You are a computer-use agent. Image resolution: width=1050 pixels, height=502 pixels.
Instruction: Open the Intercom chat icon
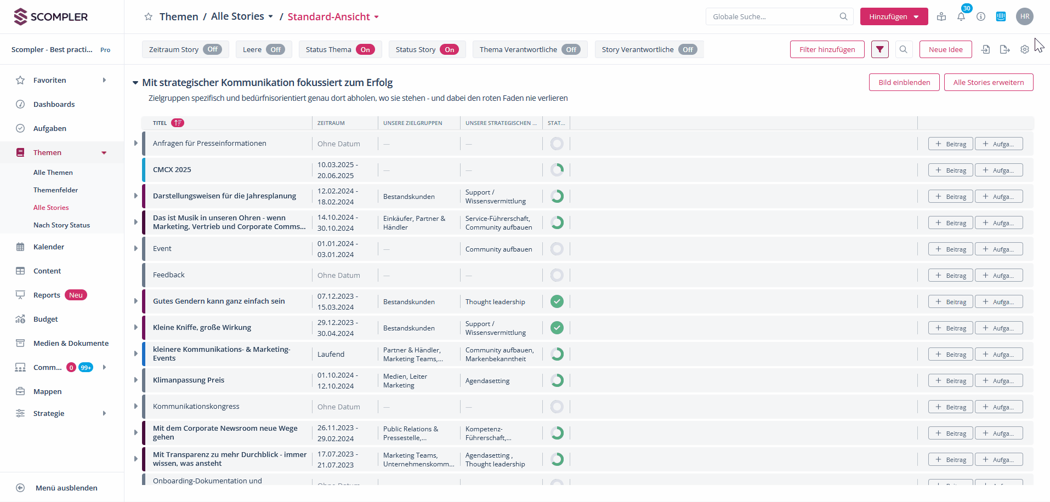tap(1001, 16)
